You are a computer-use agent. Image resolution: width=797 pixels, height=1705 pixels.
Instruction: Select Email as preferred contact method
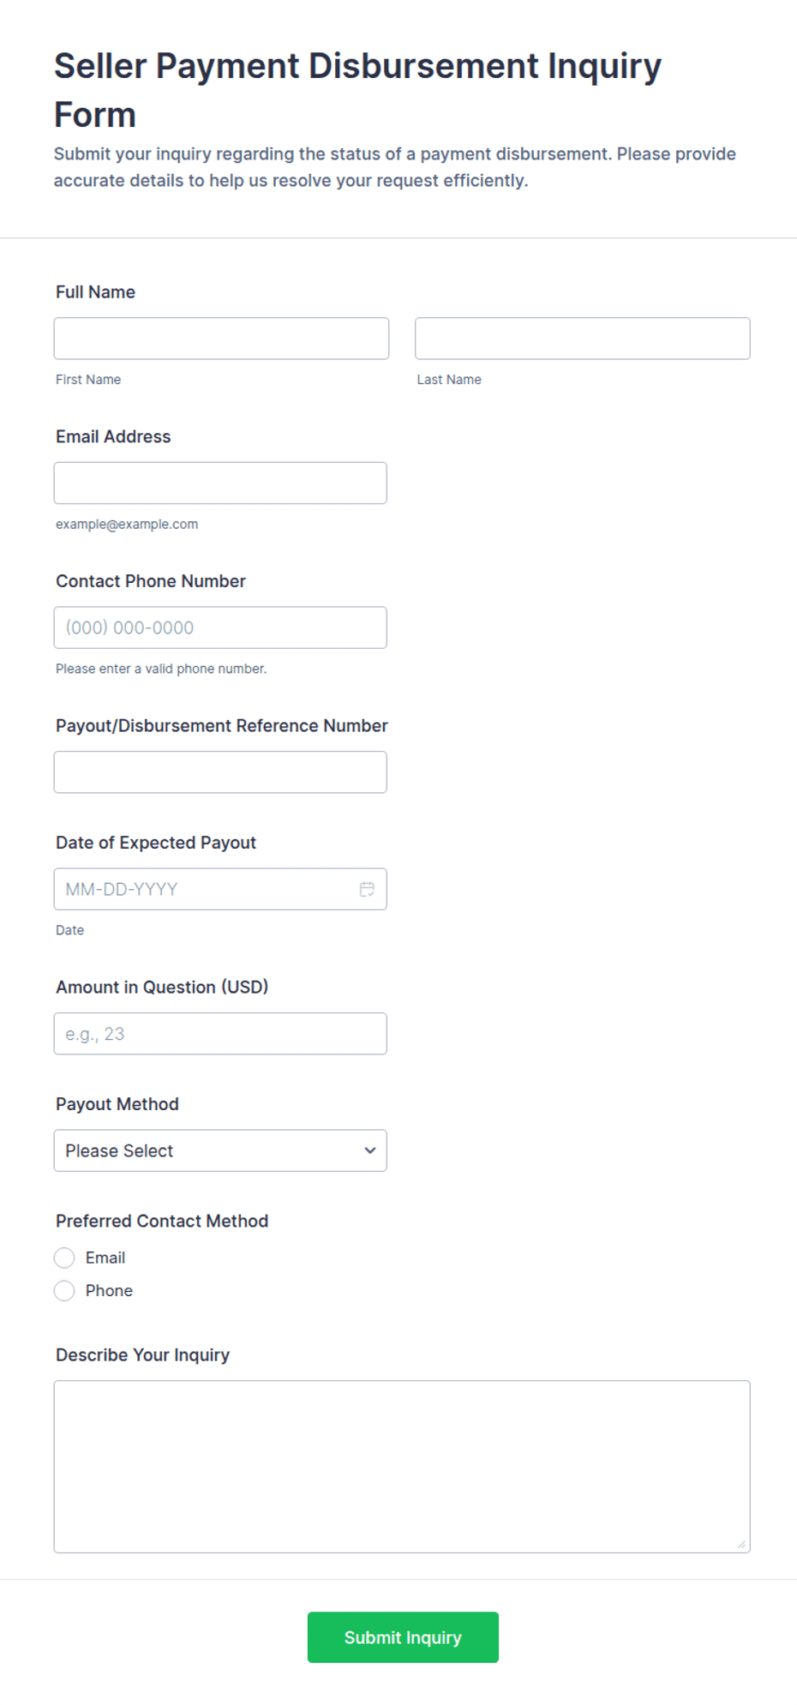coord(64,1258)
